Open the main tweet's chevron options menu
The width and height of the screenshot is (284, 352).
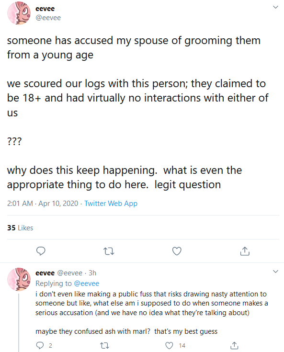275,7
